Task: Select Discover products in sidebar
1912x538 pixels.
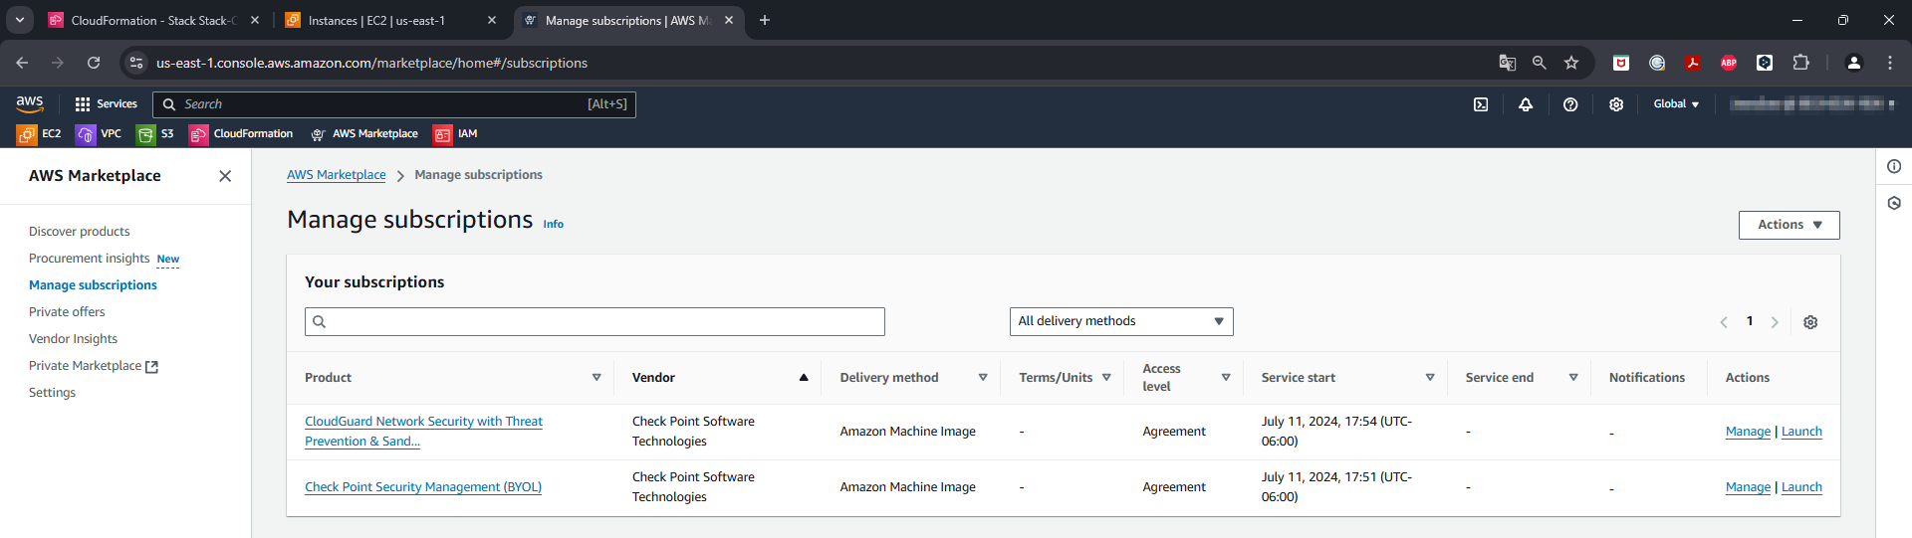Action: coord(80,232)
